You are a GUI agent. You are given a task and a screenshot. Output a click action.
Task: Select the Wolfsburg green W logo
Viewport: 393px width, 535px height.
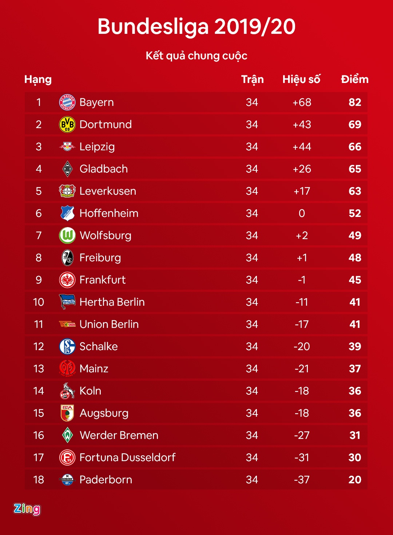67,235
